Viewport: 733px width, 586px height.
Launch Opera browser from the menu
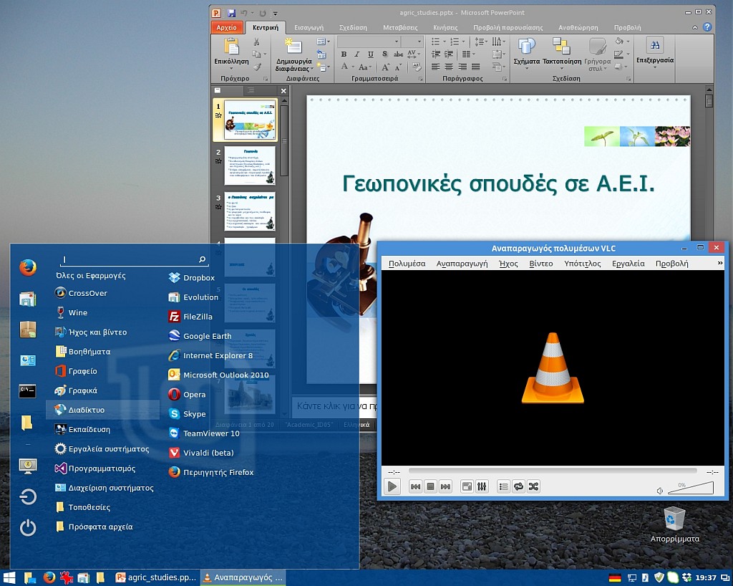pos(187,394)
